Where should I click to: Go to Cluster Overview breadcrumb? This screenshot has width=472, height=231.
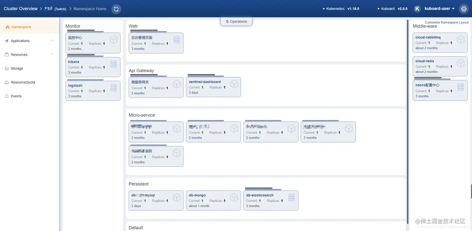[21, 9]
